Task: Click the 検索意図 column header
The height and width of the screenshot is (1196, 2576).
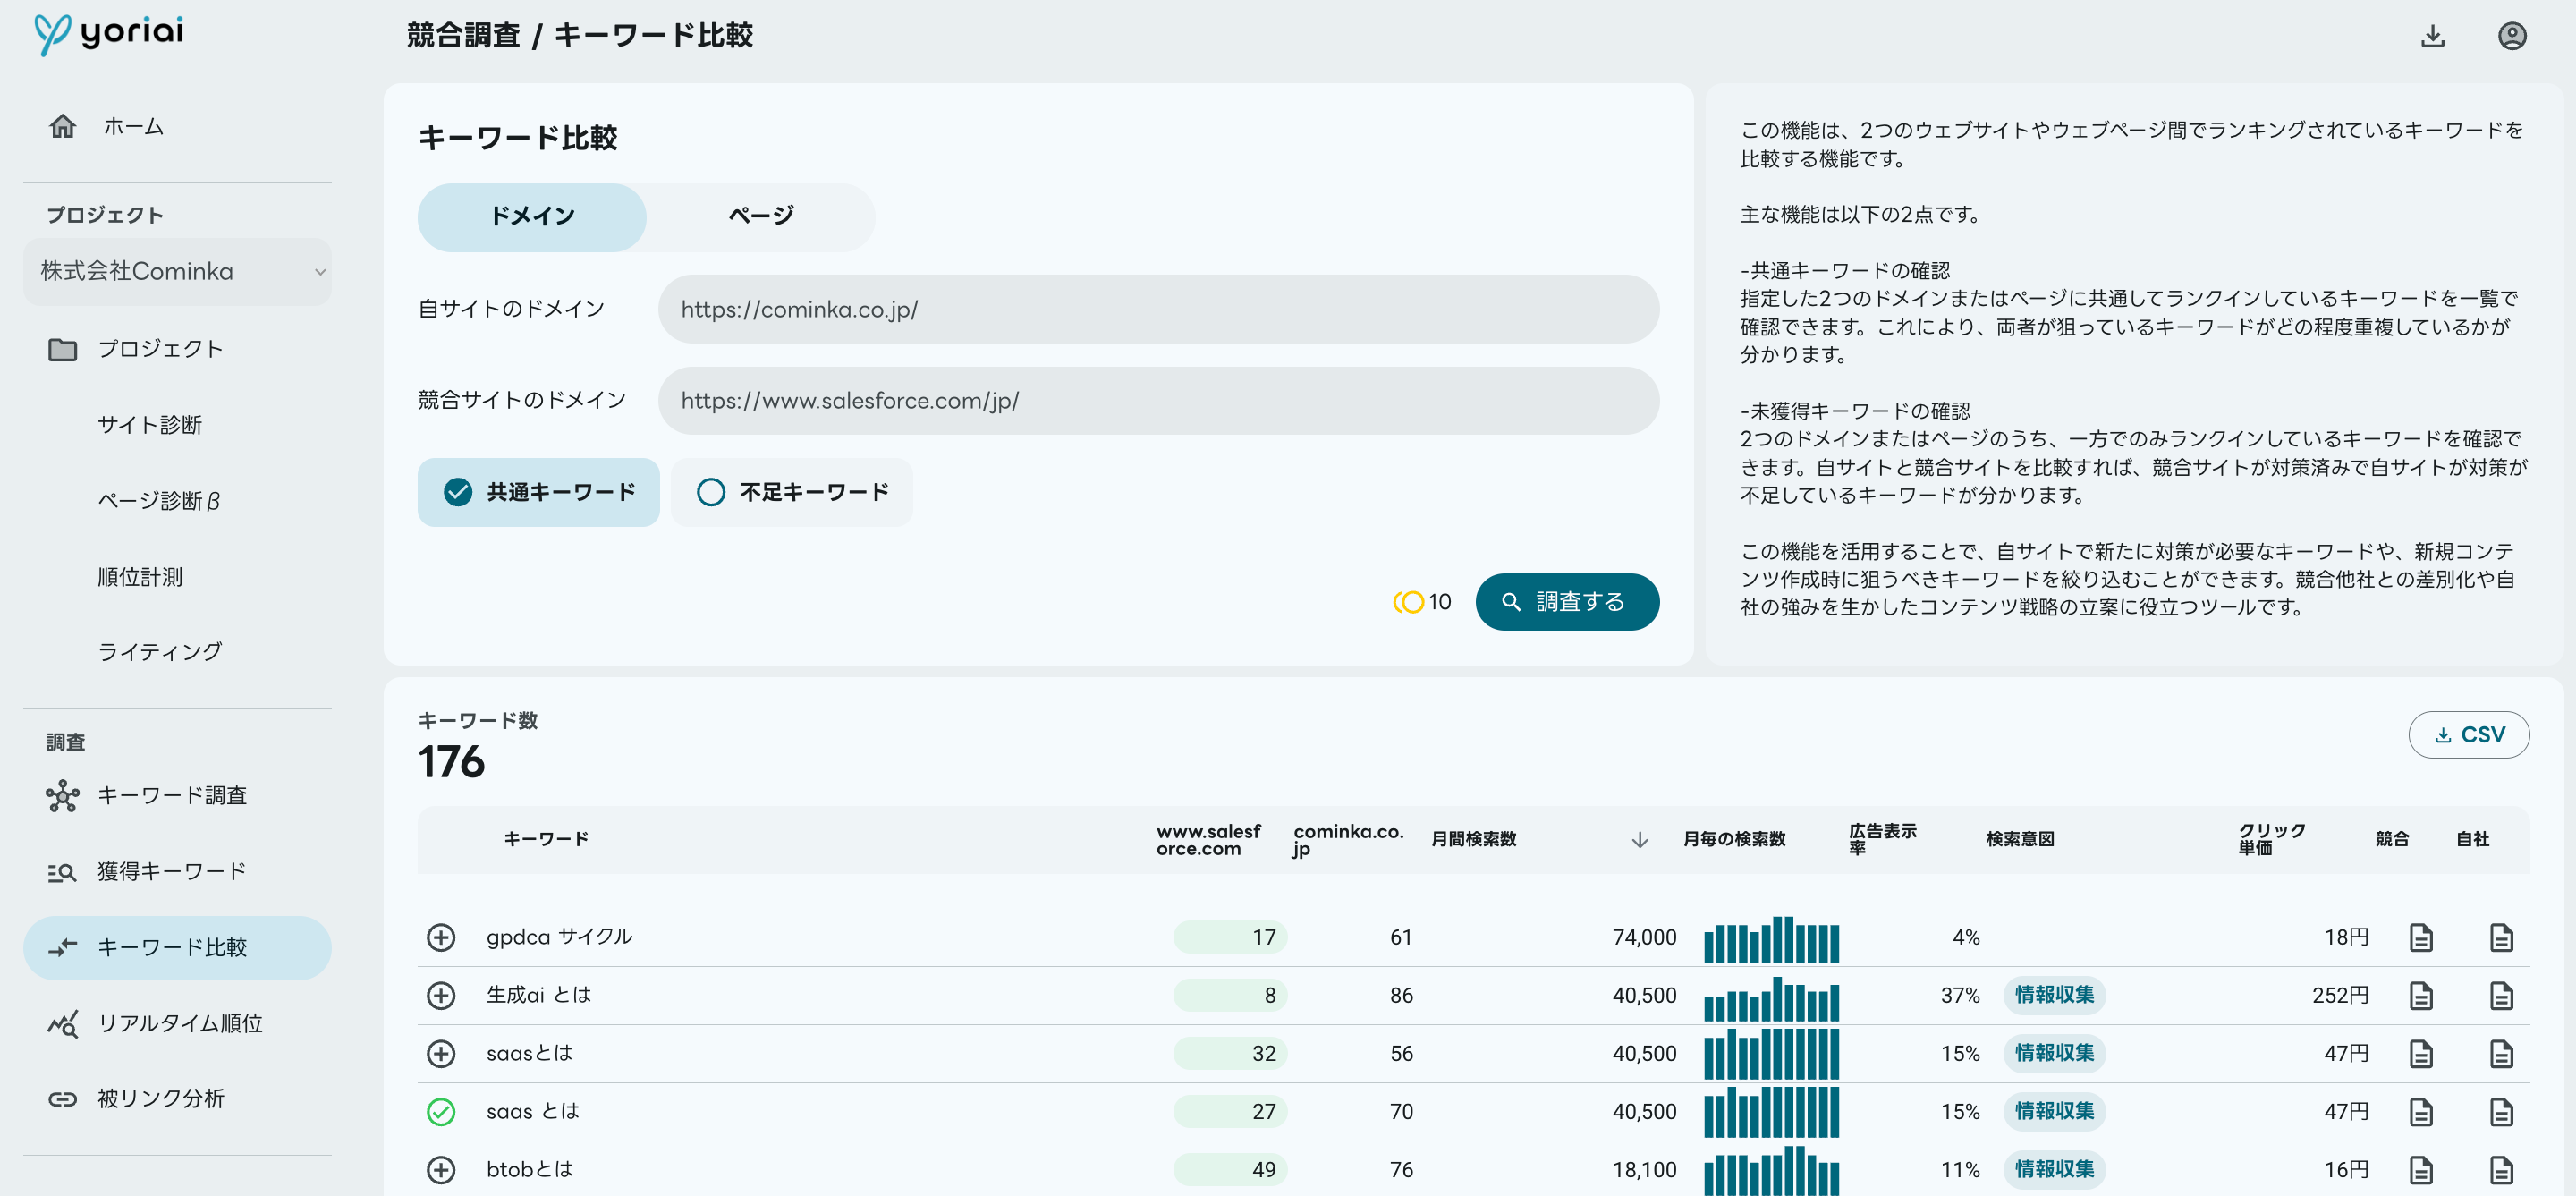Action: [x=2020, y=839]
